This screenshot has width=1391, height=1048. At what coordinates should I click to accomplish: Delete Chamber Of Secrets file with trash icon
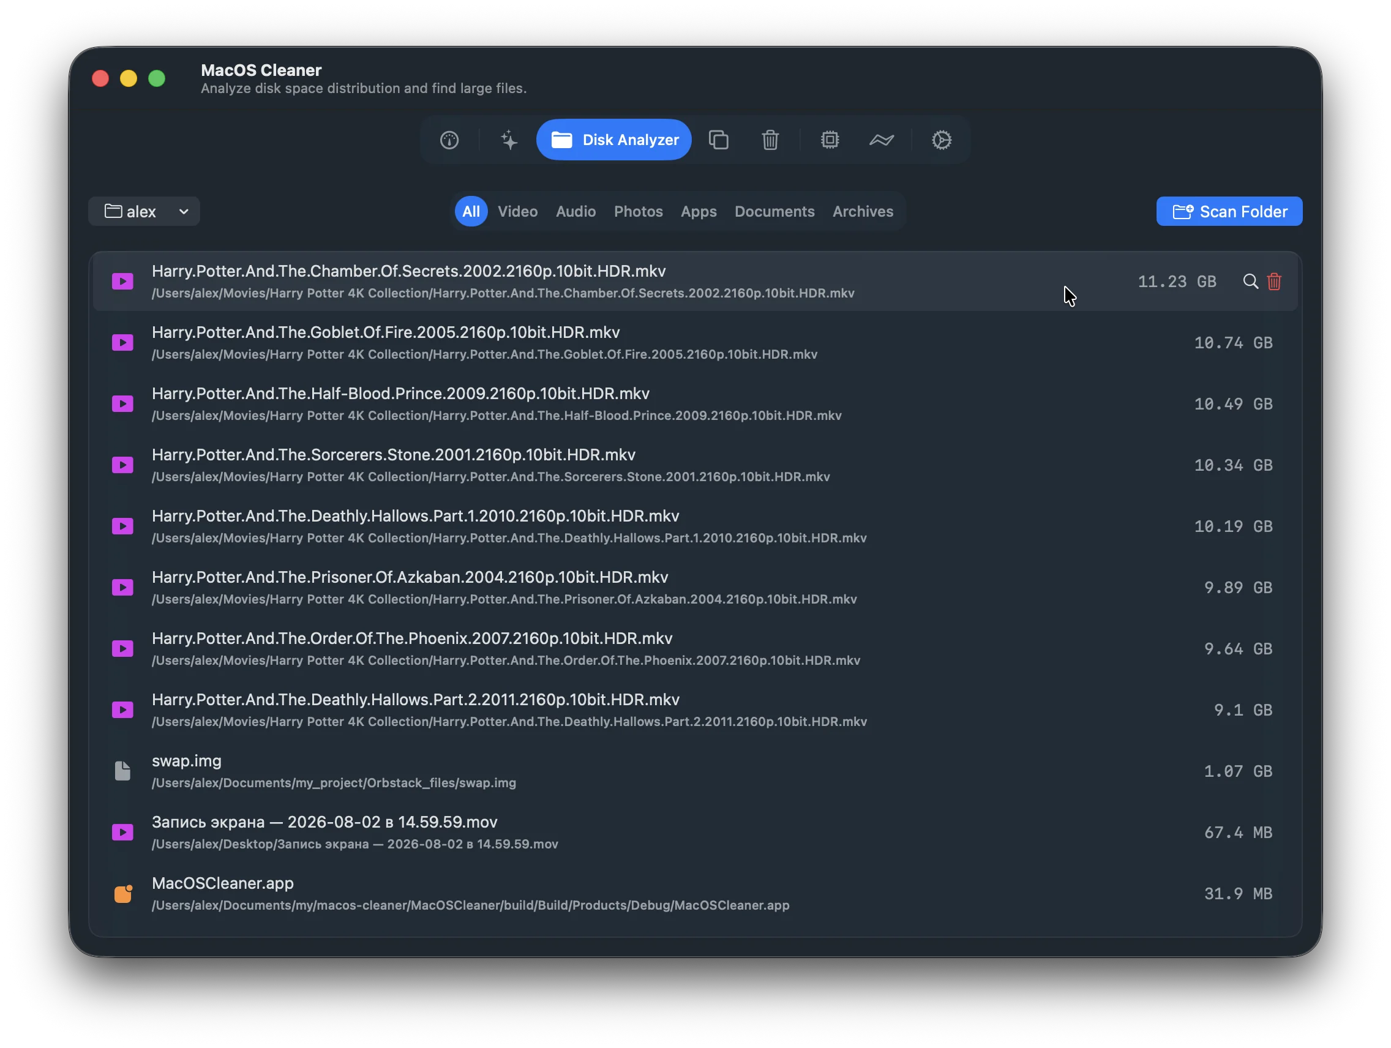tap(1274, 282)
